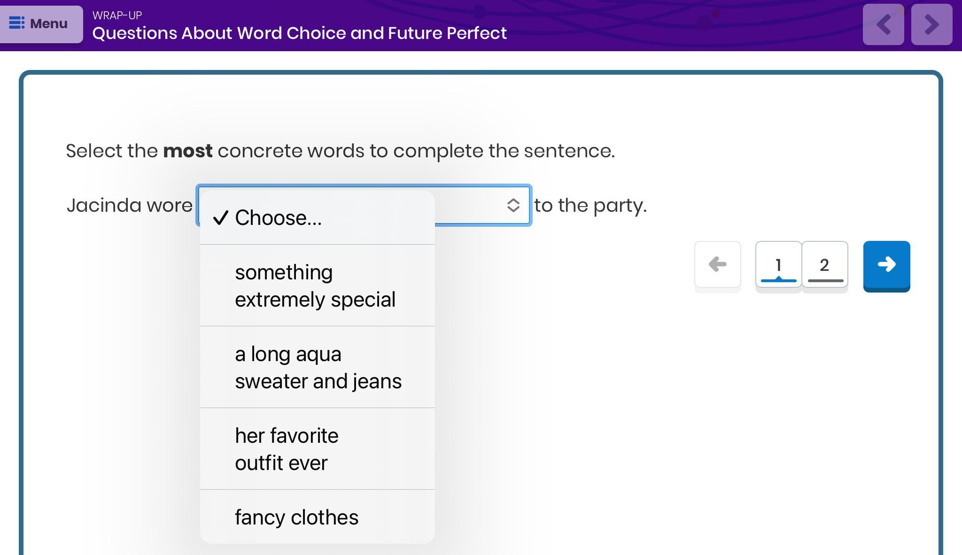Viewport: 962px width, 555px height.
Task: Switch to question 2 tab
Action: (x=824, y=265)
